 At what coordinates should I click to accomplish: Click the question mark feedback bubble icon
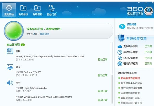(122, 27)
